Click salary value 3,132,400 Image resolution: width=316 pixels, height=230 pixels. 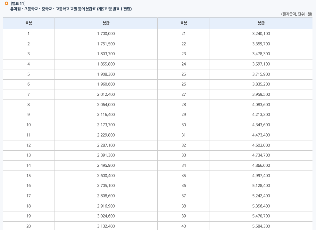pyautogui.click(x=106, y=226)
